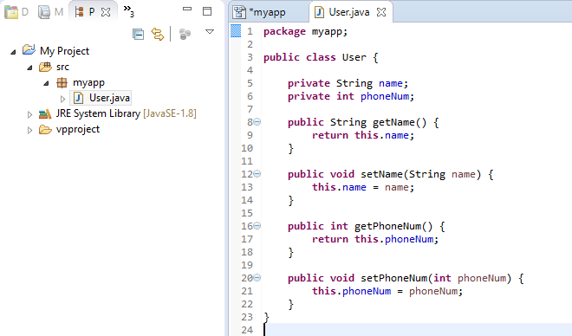This screenshot has width=572, height=336.
Task: Switch to the M view tab
Action: [x=51, y=12]
